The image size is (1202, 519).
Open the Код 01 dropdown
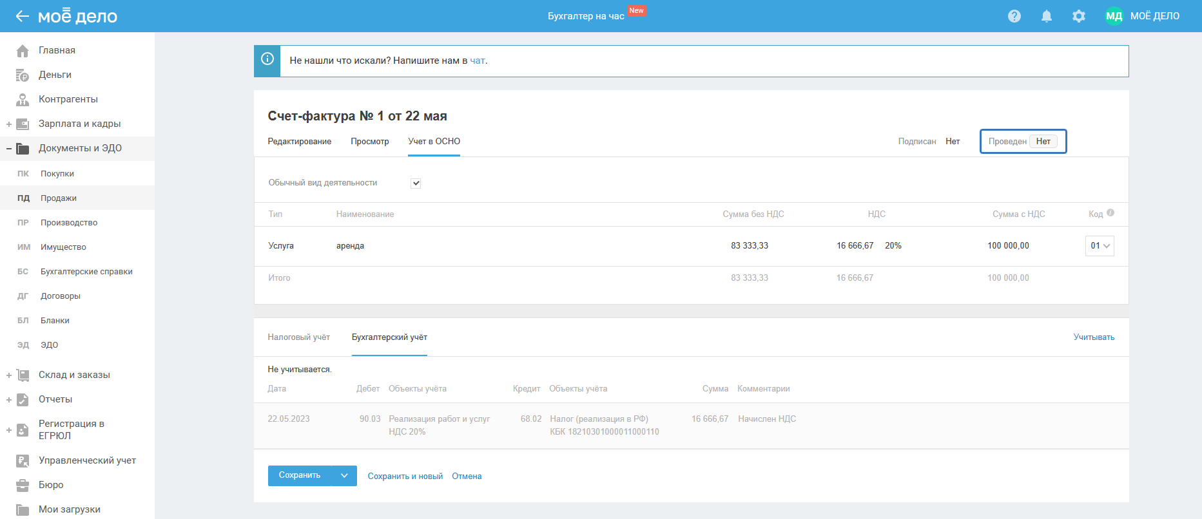[1100, 246]
